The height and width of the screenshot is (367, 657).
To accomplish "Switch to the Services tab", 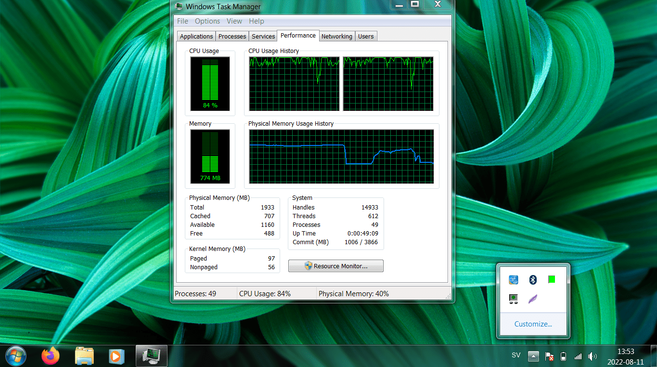I will coord(263,36).
